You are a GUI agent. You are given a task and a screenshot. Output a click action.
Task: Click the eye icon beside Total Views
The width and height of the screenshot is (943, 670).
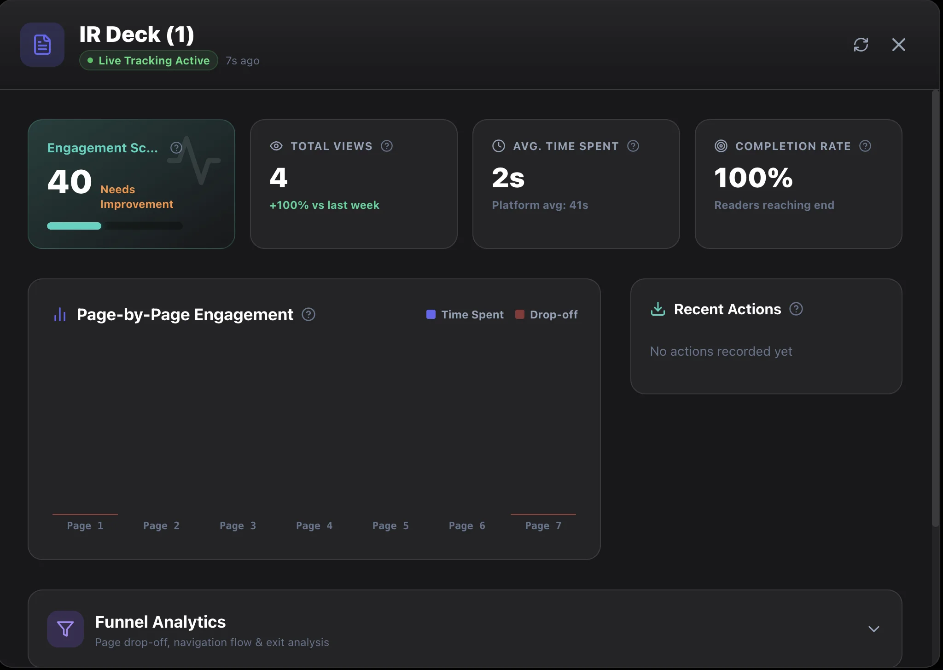(x=275, y=146)
